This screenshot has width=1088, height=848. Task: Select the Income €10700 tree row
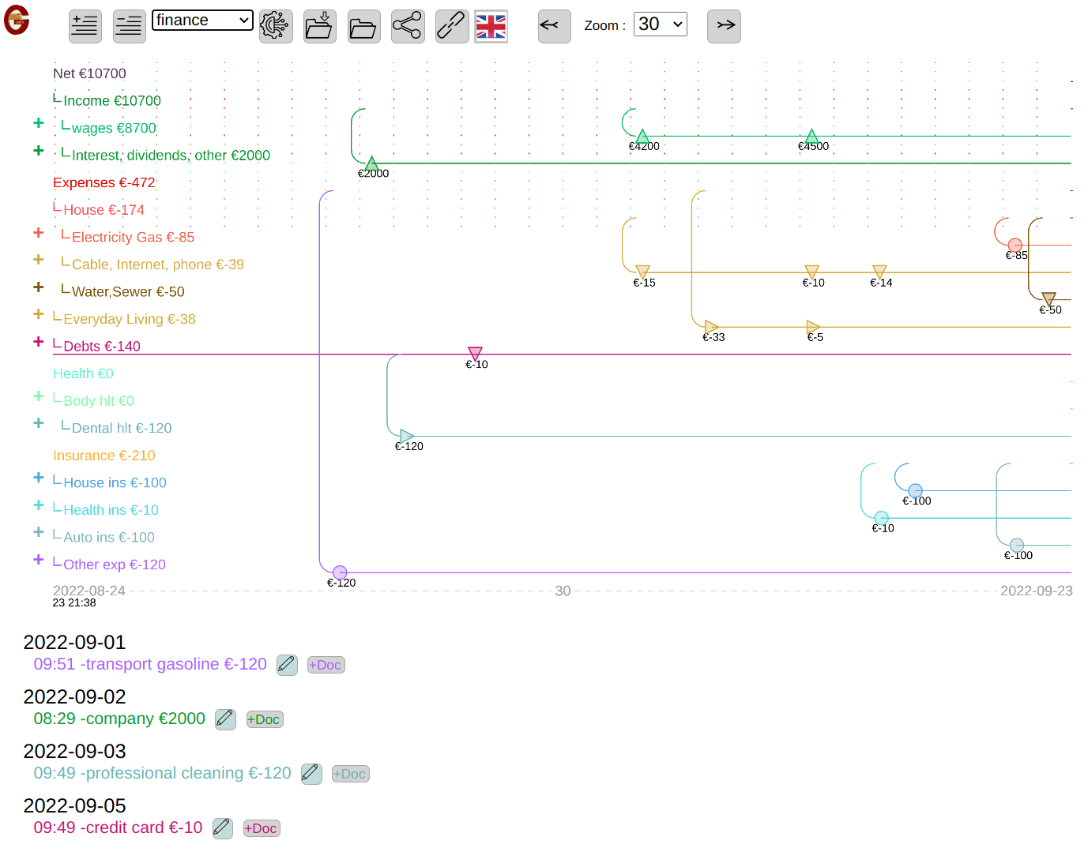[x=107, y=101]
